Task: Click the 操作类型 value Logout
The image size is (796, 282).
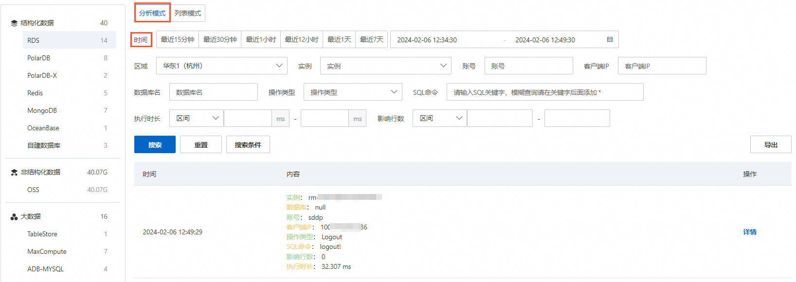Action: pos(332,237)
